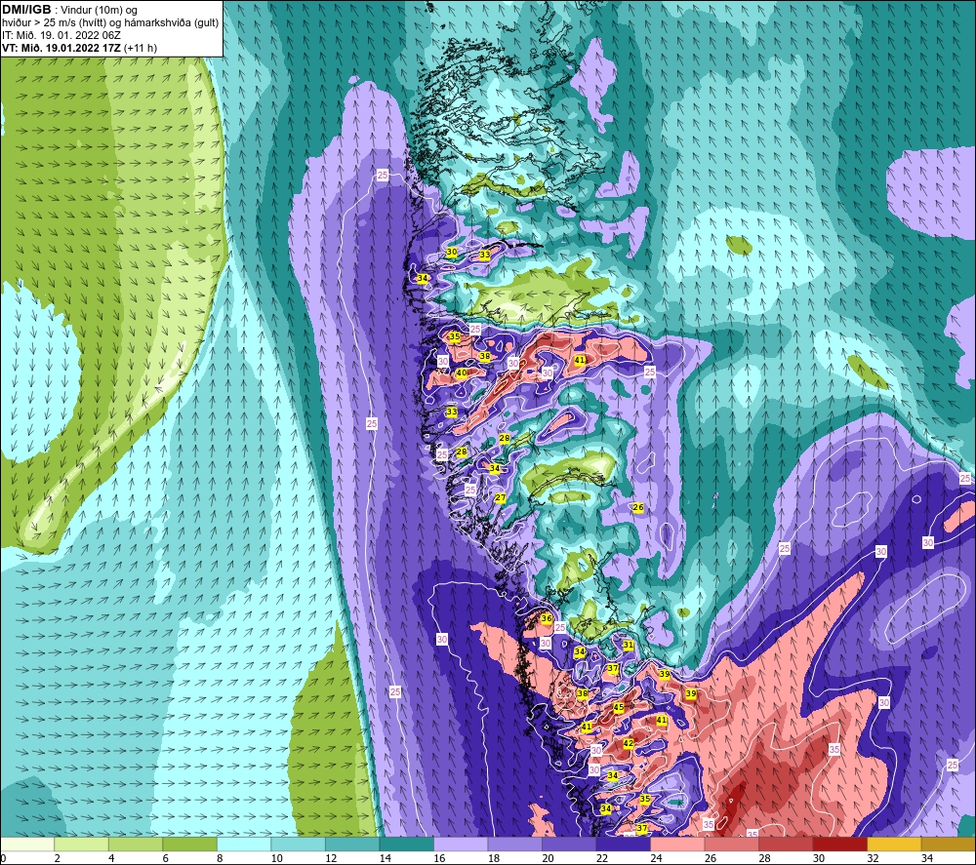Select the legend scale number 32
Viewport: 976px width, 865px height.
pyautogui.click(x=873, y=859)
